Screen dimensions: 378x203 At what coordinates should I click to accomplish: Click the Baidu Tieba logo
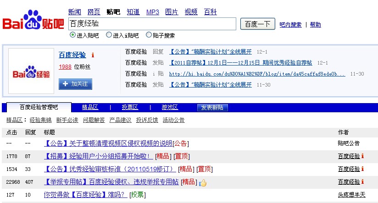point(33,21)
